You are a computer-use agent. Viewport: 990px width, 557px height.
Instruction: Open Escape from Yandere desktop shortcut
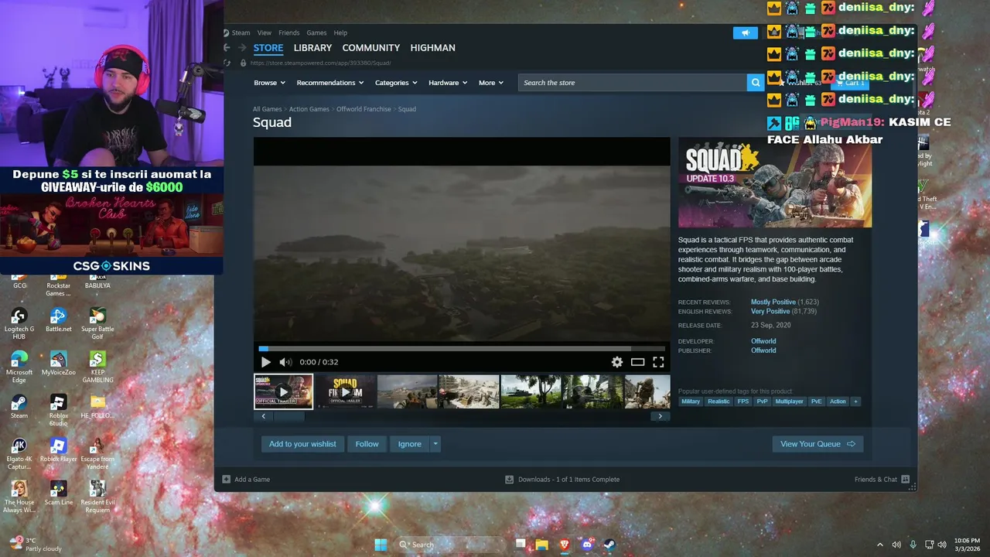pyautogui.click(x=97, y=453)
